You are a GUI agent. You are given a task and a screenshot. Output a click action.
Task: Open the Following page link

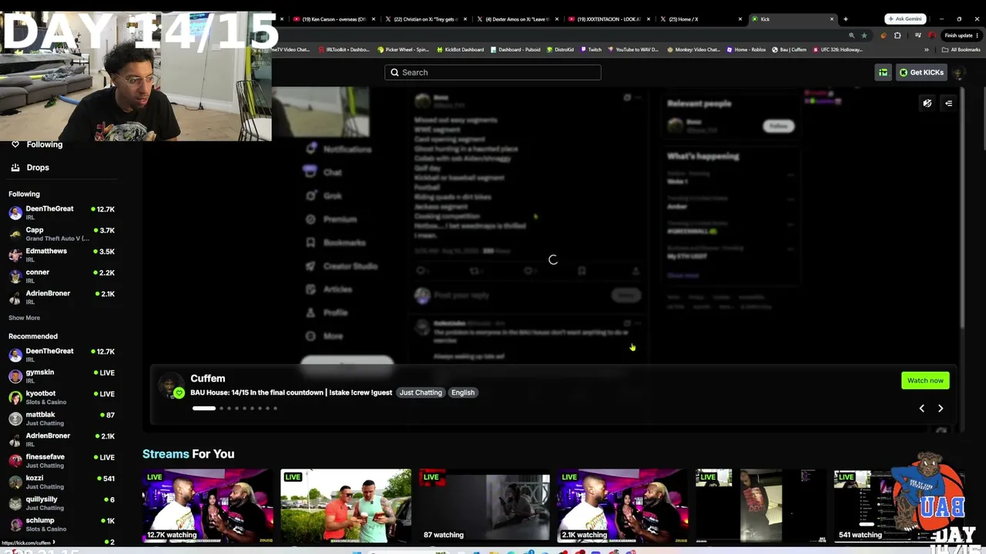(x=45, y=144)
